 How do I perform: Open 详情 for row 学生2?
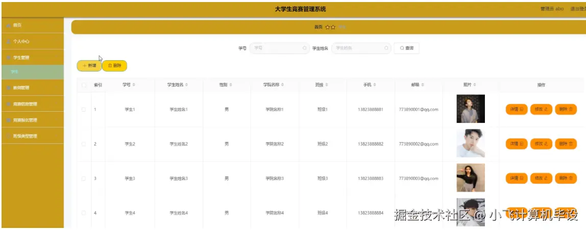[x=517, y=144]
